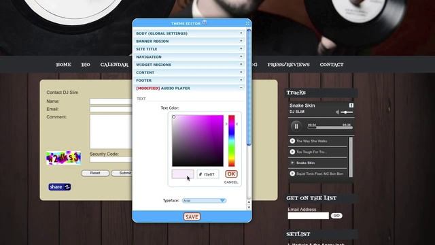The image size is (435, 245).
Task: Click the help icon beside Theme Editor title
Action: click(205, 22)
